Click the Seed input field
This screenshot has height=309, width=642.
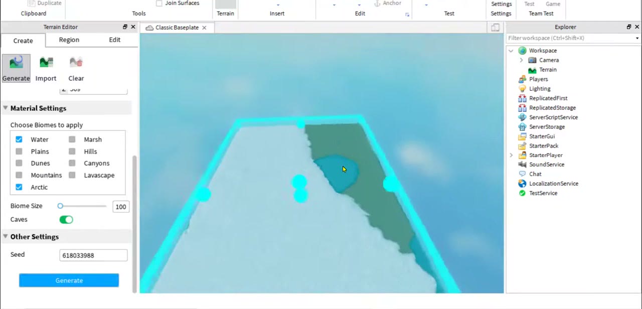tap(93, 255)
